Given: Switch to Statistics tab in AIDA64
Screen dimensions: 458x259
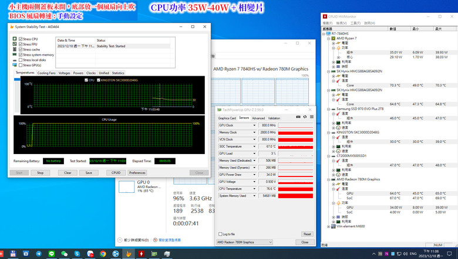Looking at the screenshot, I should [118, 73].
